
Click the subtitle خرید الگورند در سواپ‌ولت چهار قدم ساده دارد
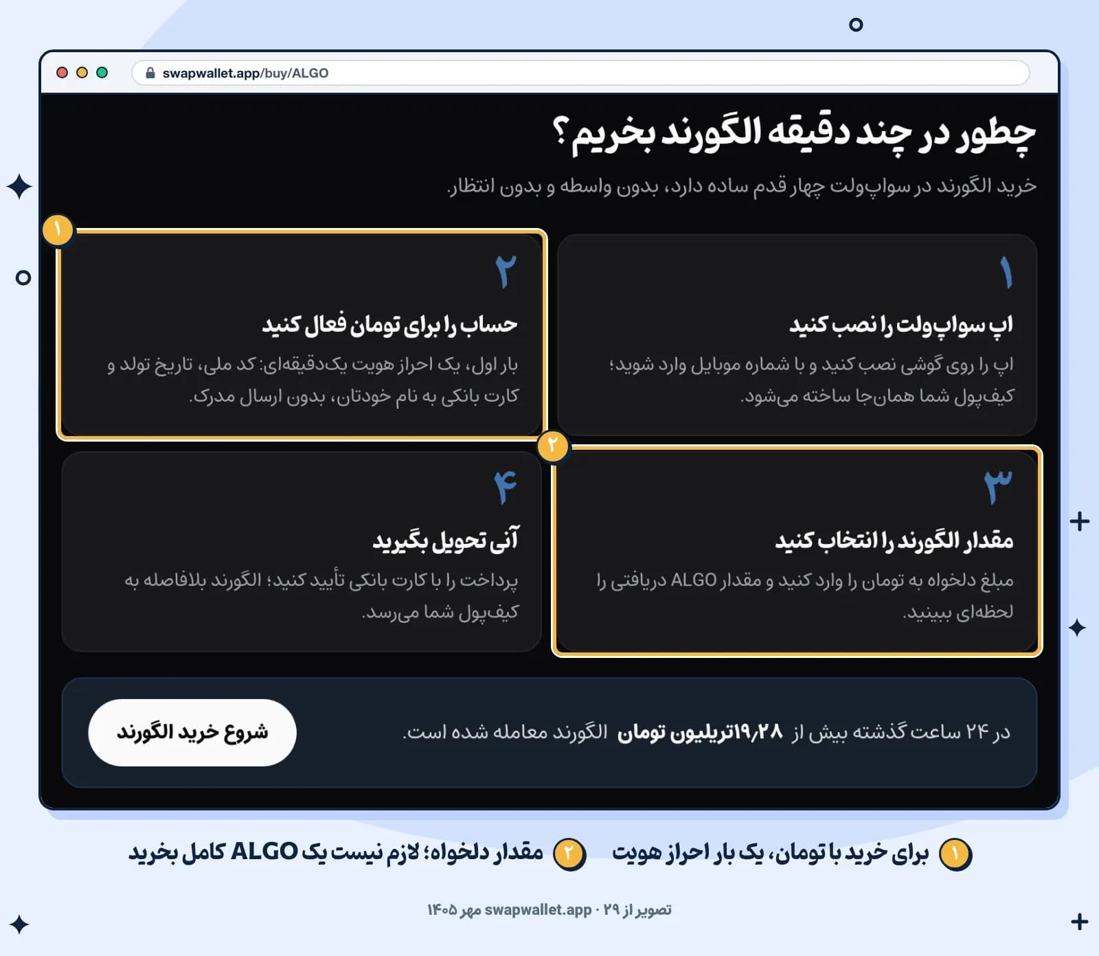(x=742, y=186)
